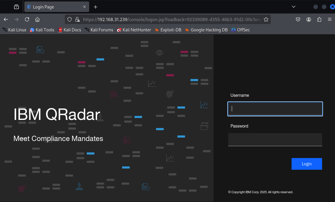Expand the list all tabs dropdown arrow

pyautogui.click(x=294, y=7)
